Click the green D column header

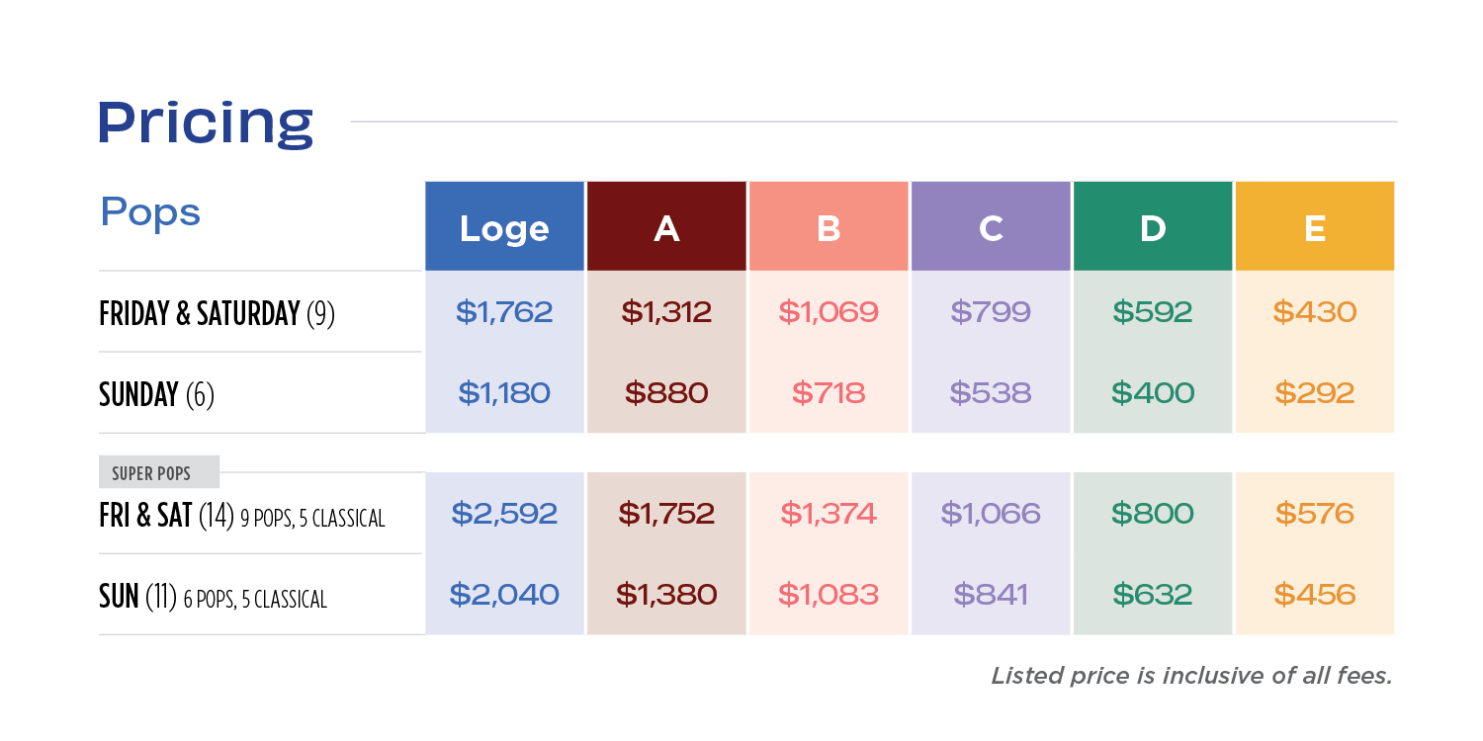coord(1153,227)
